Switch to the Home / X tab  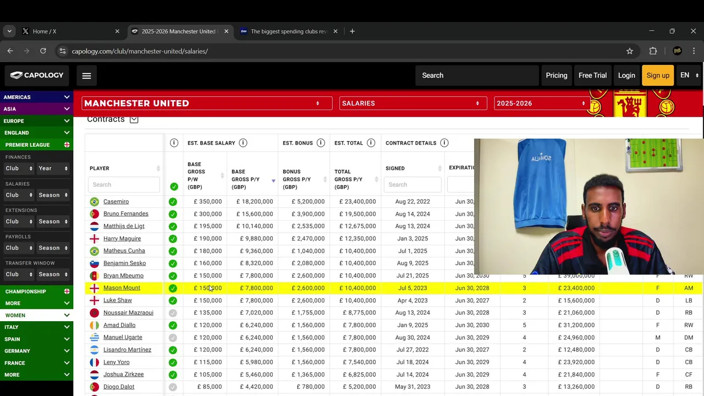[x=70, y=31]
